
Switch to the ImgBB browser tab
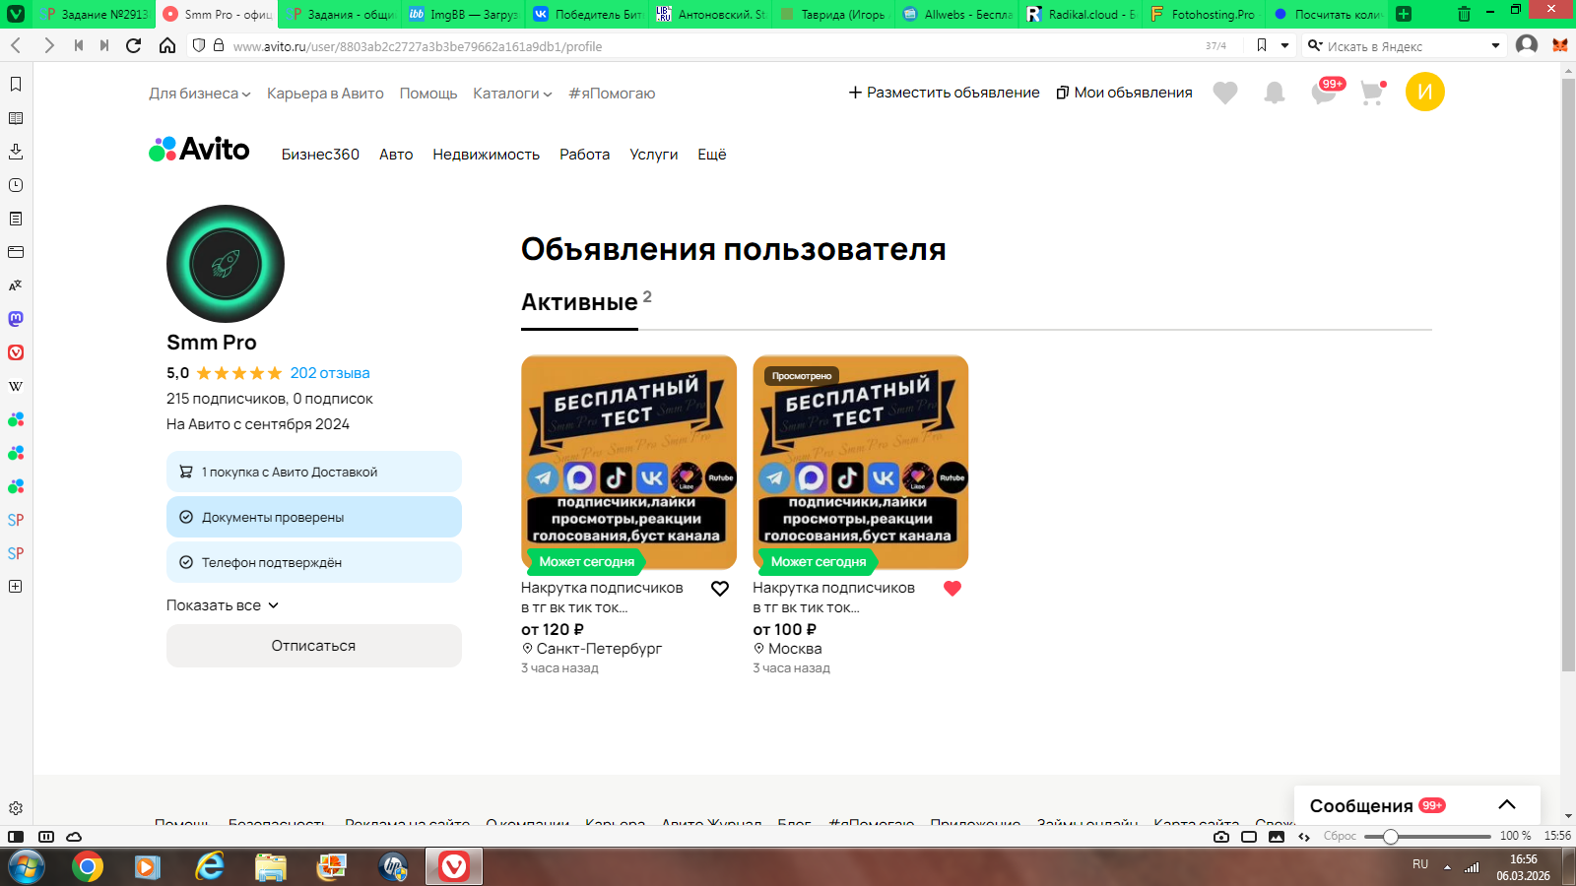point(463,14)
